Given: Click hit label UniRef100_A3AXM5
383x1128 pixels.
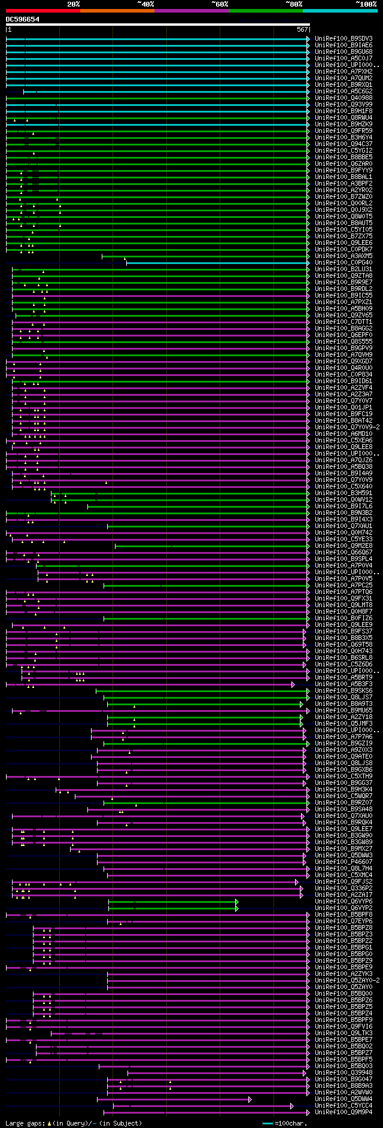Looking at the screenshot, I should [x=344, y=256].
